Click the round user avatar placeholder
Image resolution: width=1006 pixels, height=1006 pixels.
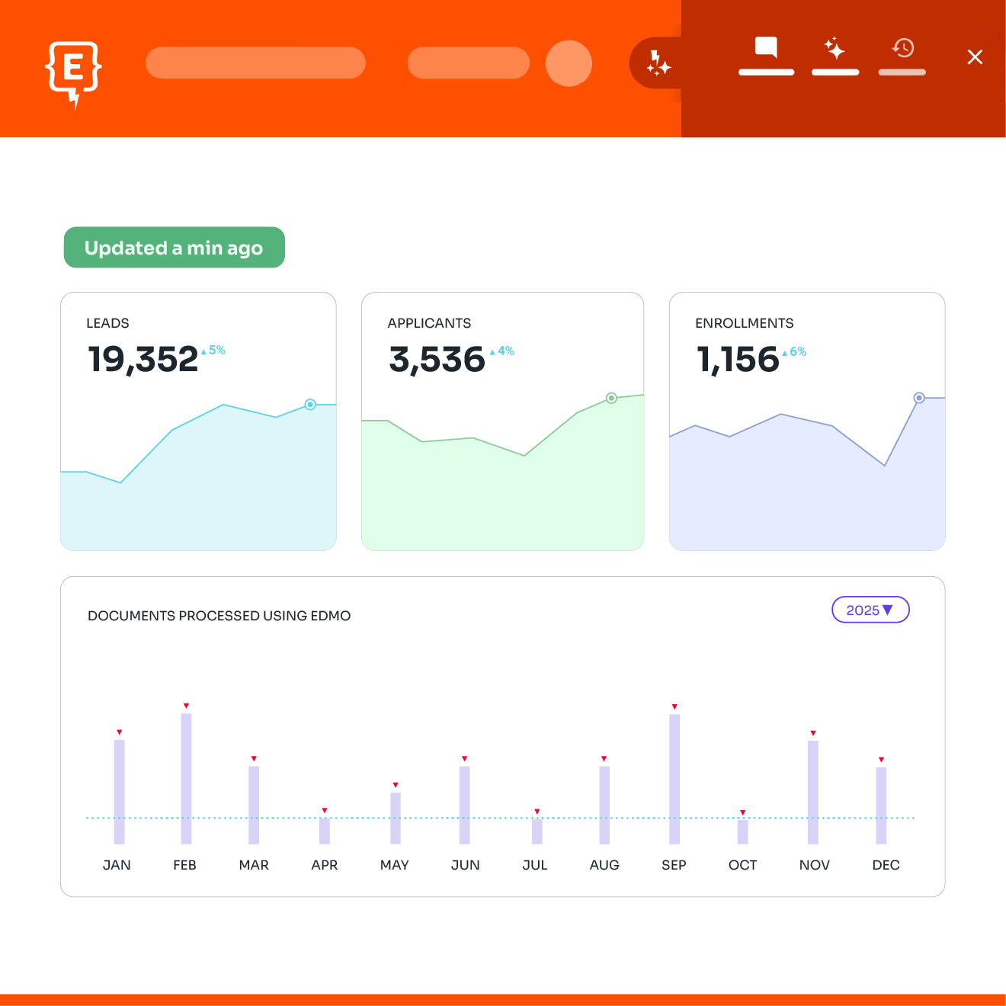(x=569, y=63)
